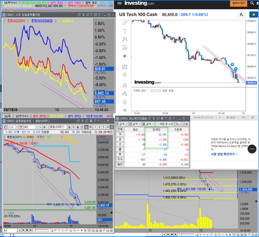The height and width of the screenshot is (237, 259).
Task: Click the 종합(KOSPI) name field in chart toolbar
Action: click(x=58, y=127)
